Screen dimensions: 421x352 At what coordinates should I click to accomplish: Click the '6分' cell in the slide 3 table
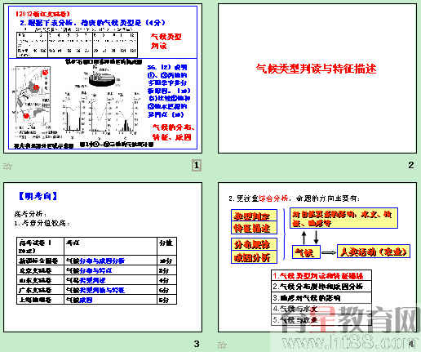click(166, 290)
